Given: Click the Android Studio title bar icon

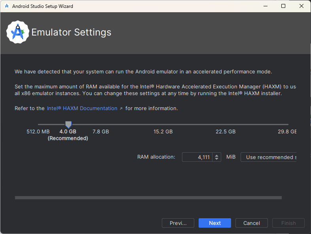Looking at the screenshot, I should [7, 6].
